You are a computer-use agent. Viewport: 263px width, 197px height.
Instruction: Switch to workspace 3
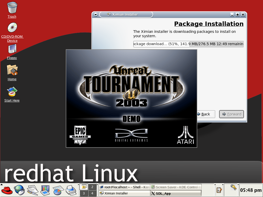click(x=84, y=193)
